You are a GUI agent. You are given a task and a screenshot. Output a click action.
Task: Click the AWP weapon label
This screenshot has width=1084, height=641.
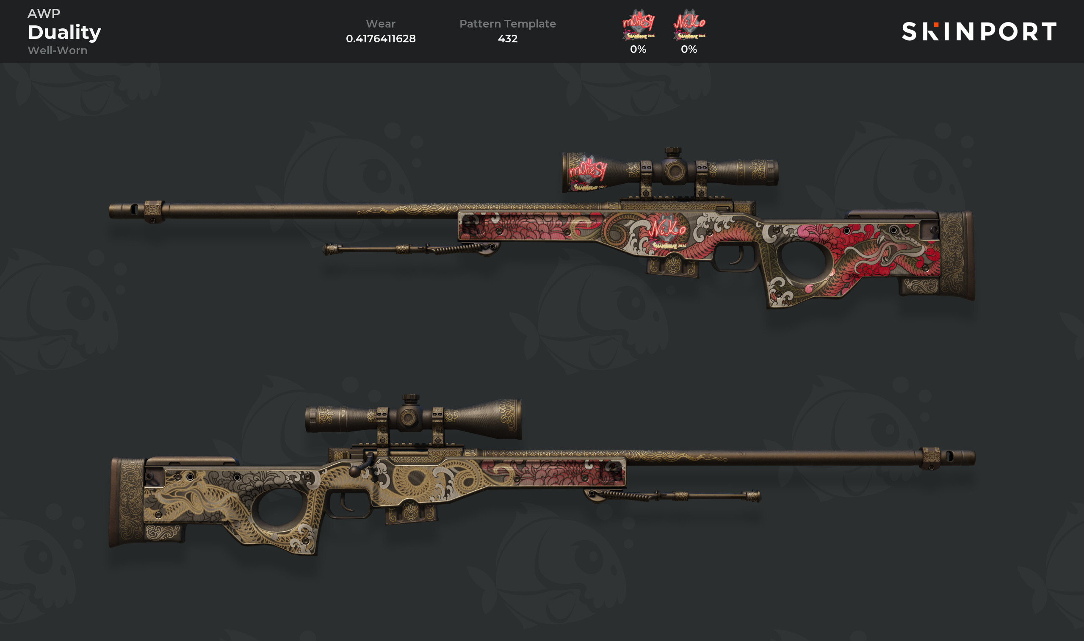click(x=44, y=14)
